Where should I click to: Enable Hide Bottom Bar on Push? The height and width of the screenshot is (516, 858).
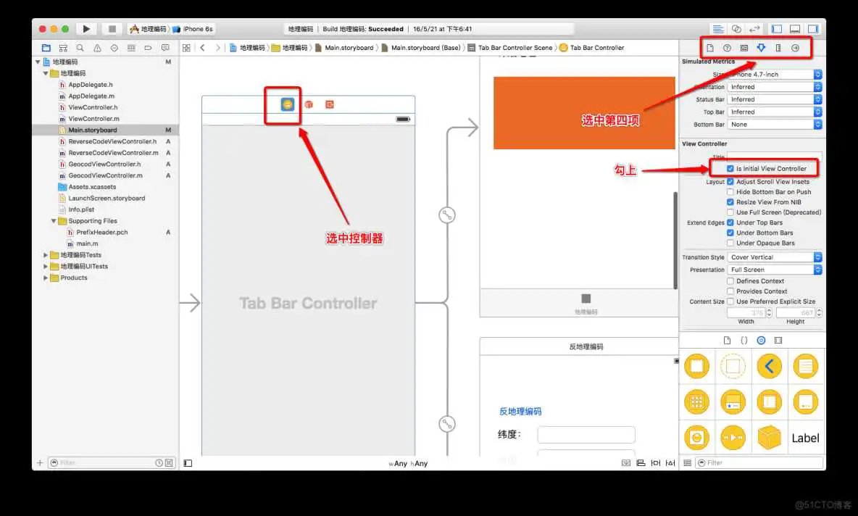click(730, 191)
